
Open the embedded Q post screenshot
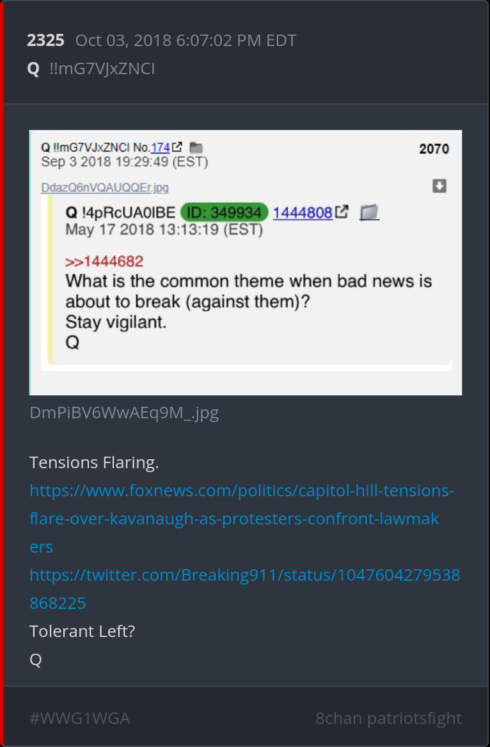pyautogui.click(x=246, y=262)
